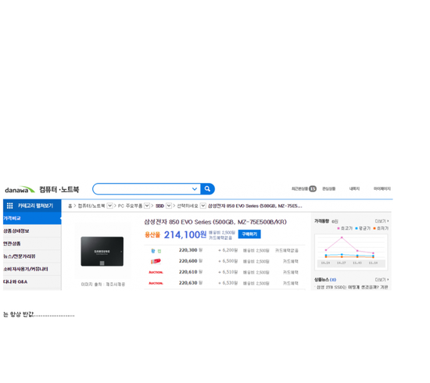Click 더보기 beside the price trend heading
The image size is (430, 383).
tap(382, 221)
